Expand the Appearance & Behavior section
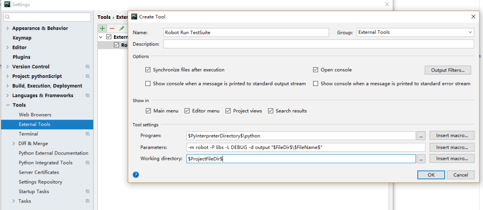The height and width of the screenshot is (210, 483). point(8,28)
